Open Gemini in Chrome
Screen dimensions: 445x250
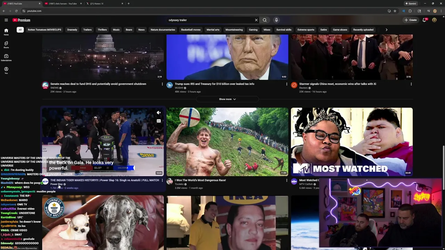[x=411, y=3]
